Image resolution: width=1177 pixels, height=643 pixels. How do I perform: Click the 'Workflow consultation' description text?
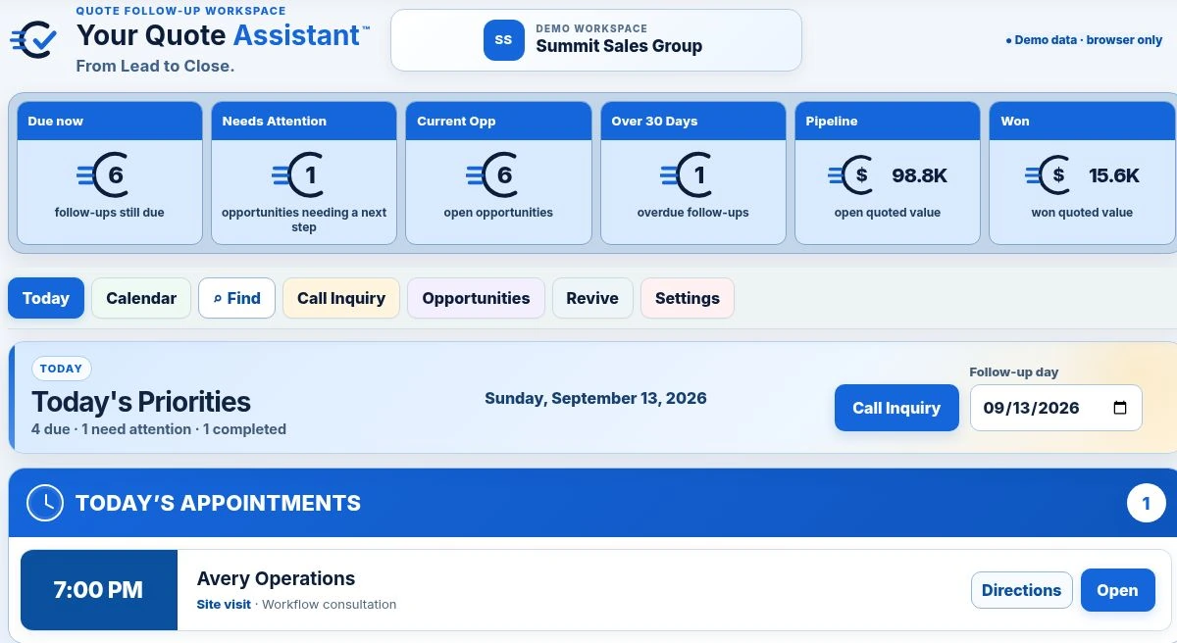tap(330, 605)
